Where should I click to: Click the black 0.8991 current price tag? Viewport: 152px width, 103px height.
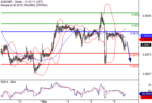click(146, 45)
